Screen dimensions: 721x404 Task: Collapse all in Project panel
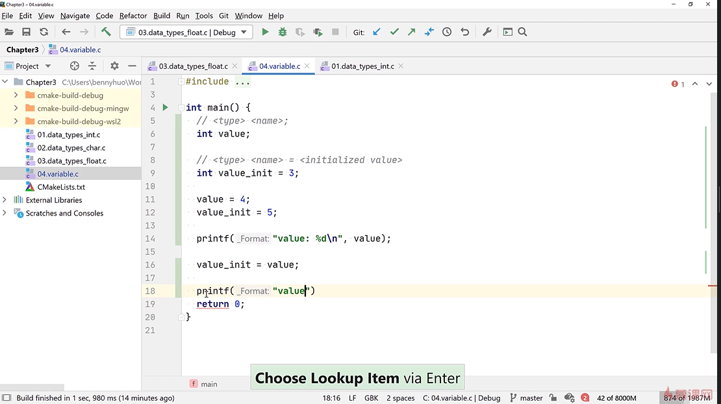pyautogui.click(x=92, y=66)
